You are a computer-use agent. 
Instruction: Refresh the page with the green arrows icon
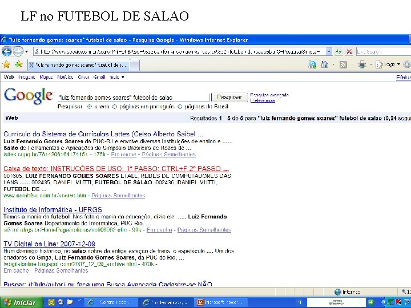(x=339, y=51)
